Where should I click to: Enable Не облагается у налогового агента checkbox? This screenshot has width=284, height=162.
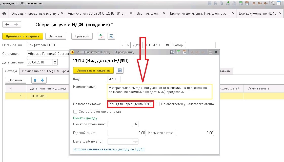(x=158, y=104)
